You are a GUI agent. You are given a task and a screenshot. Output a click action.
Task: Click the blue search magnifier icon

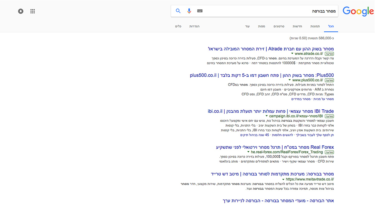tap(178, 11)
